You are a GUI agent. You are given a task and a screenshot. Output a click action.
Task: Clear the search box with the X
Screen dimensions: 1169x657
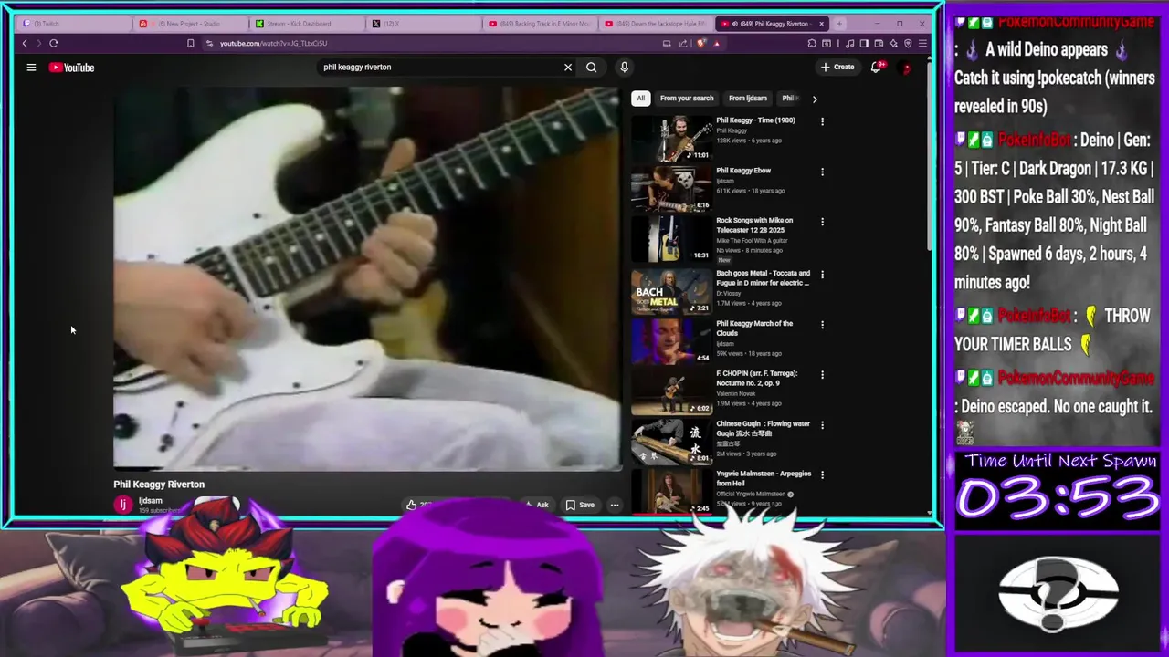coord(568,68)
